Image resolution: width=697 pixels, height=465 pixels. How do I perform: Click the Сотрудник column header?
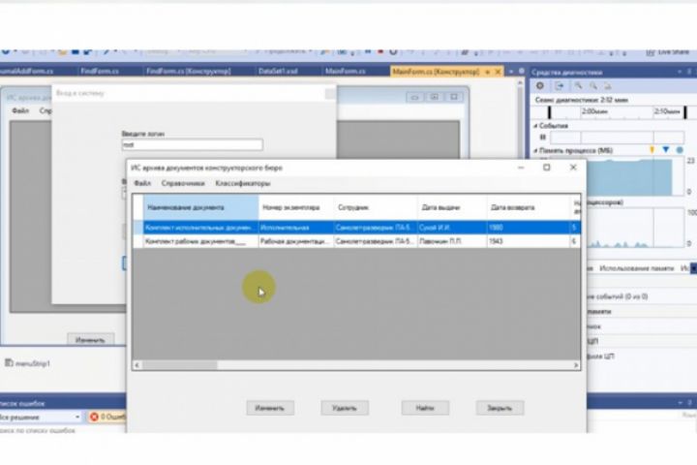[376, 207]
